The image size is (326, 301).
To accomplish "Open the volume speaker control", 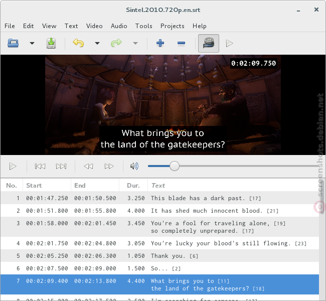I will (134, 166).
